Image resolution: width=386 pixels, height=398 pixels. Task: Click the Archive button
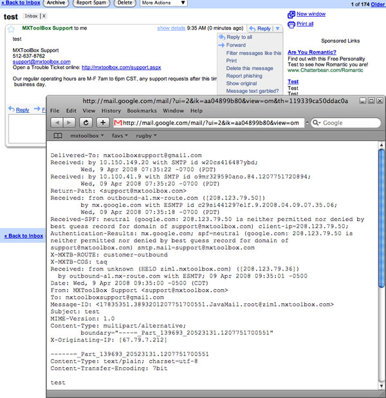point(55,3)
